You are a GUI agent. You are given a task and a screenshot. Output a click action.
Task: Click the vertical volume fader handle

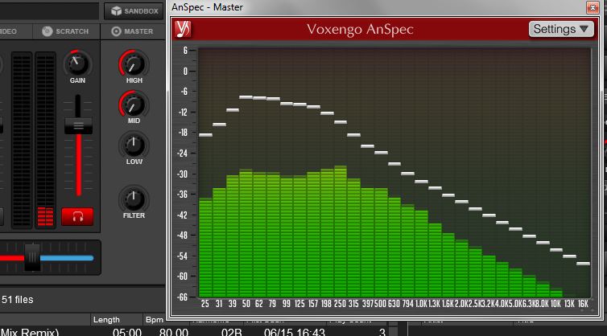coord(78,125)
